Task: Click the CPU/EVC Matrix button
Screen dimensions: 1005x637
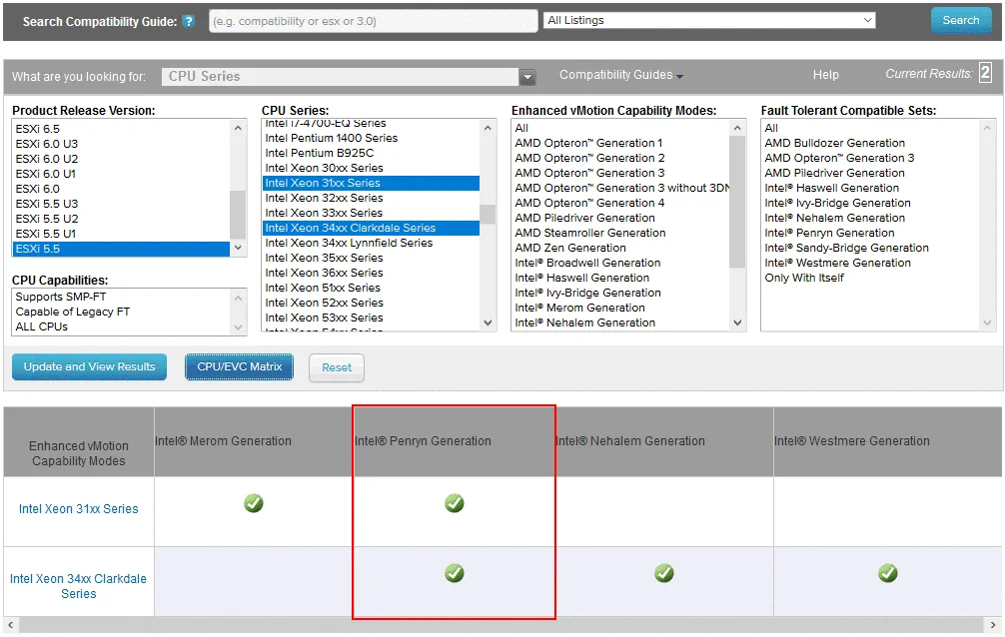Action: click(239, 366)
